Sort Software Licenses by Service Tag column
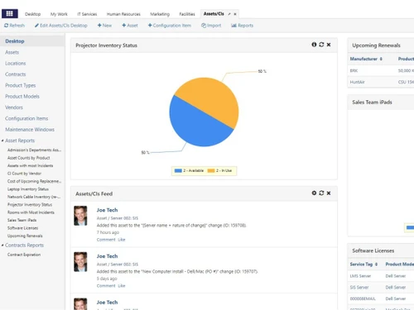Viewport: 414px width, 310px height. pyautogui.click(x=363, y=264)
